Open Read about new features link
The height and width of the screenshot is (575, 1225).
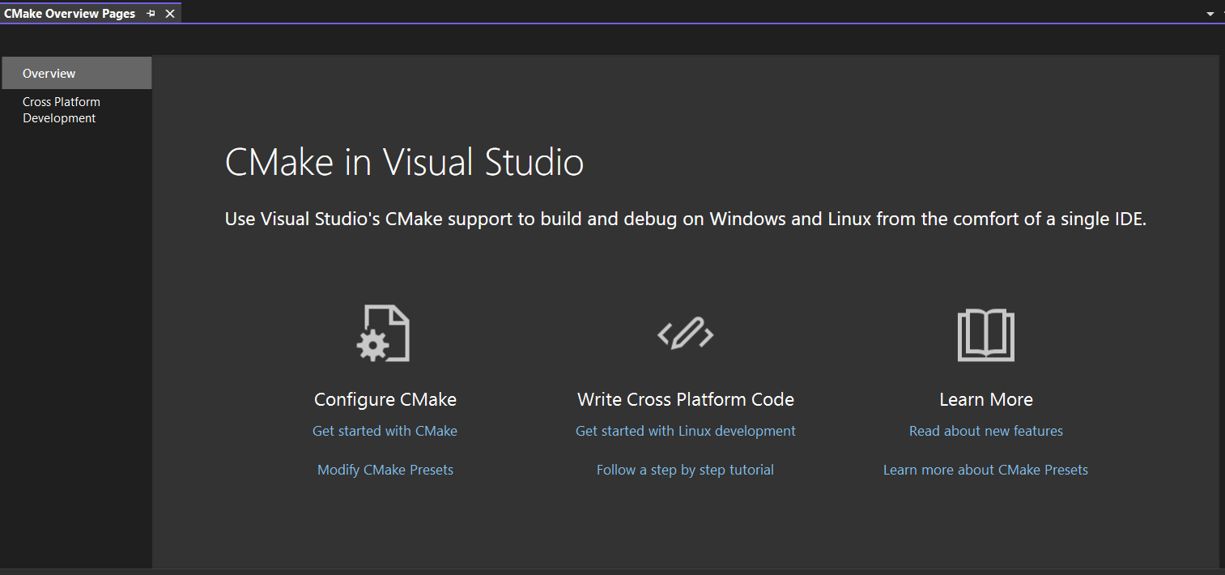[x=986, y=431]
